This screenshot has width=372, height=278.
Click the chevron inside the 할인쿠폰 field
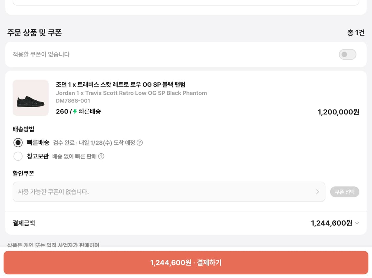[317, 192]
